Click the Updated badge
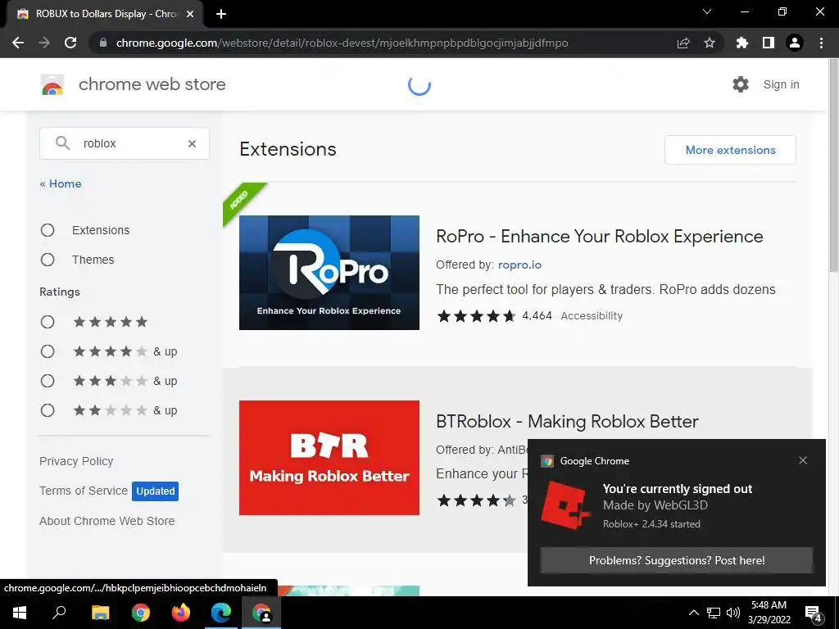 (155, 491)
